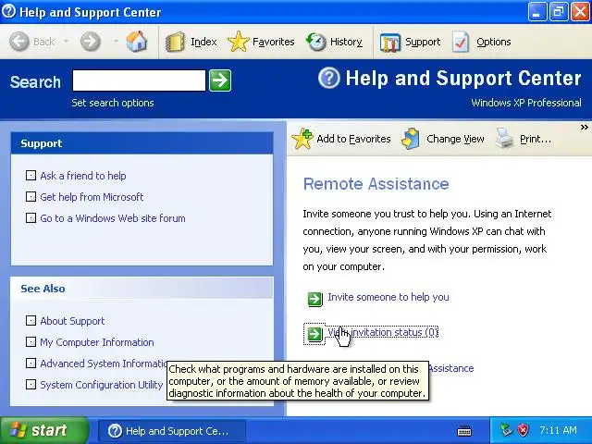592x444 pixels.
Task: Click bullet beside My Computer Information
Action: (31, 341)
